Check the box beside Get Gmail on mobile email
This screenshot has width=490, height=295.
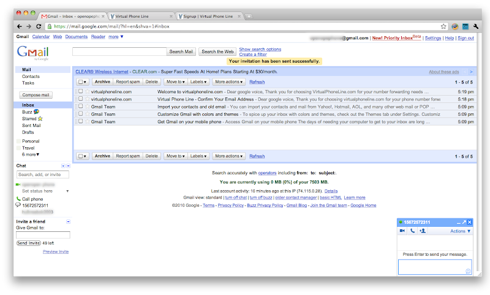80,121
